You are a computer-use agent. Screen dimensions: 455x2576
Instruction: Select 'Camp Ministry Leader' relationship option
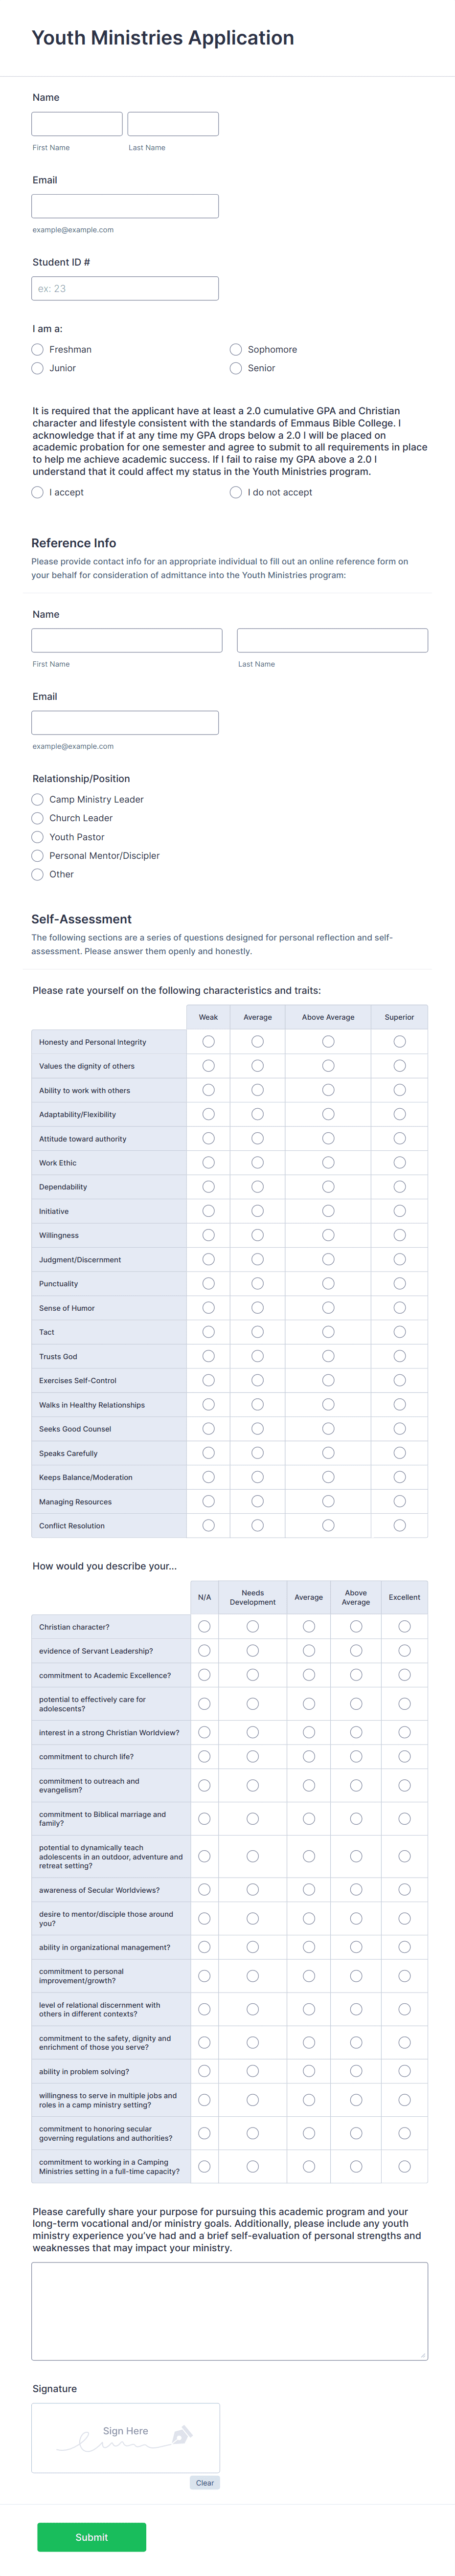(37, 799)
